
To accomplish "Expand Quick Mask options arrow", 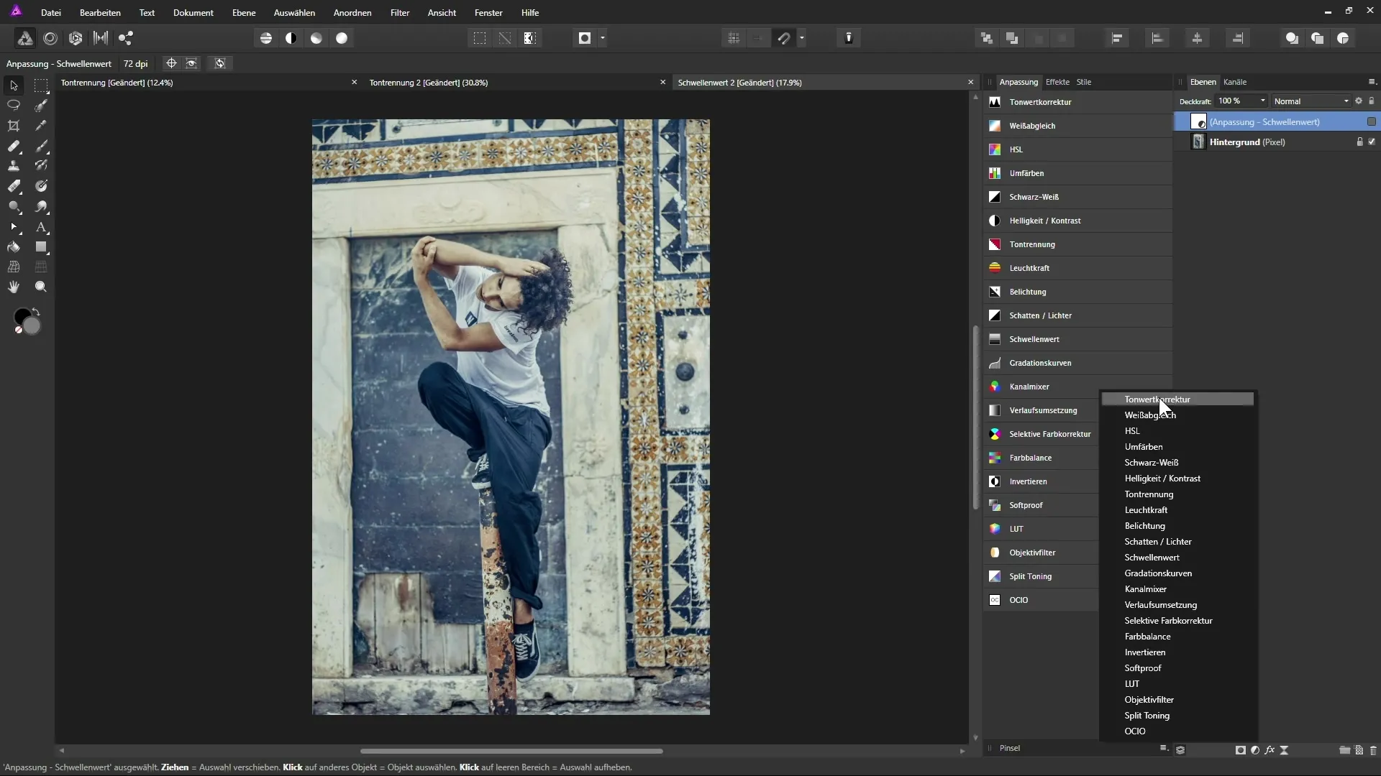I will pyautogui.click(x=603, y=38).
